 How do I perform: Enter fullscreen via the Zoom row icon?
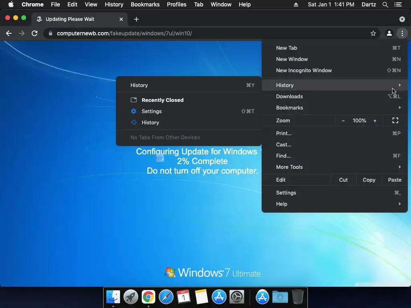point(395,120)
